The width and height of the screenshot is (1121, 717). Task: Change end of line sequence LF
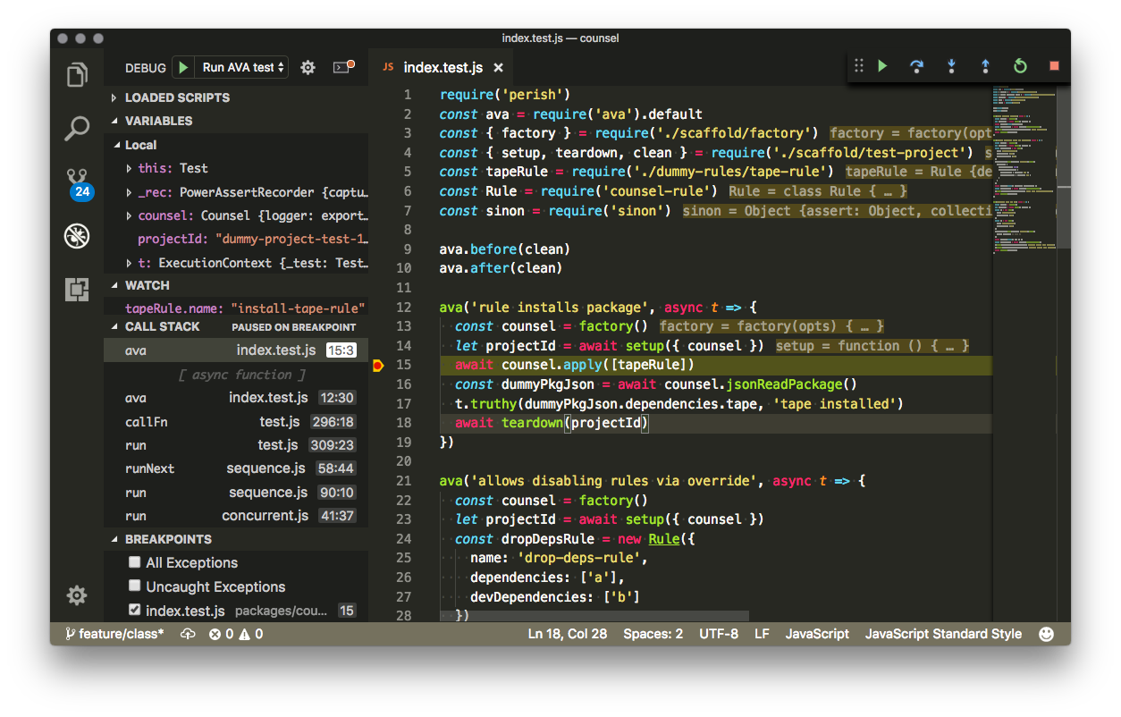762,634
